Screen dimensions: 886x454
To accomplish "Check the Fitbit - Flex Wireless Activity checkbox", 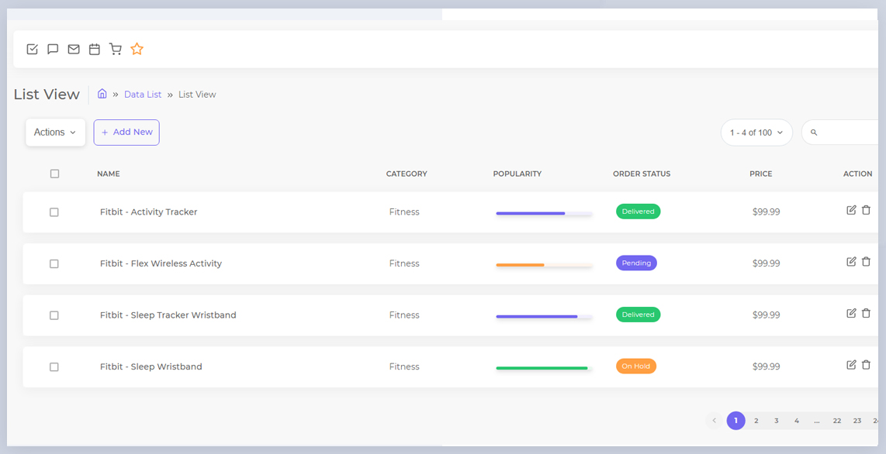I will (x=54, y=263).
